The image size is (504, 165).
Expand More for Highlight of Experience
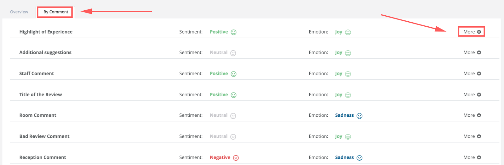tap(472, 32)
